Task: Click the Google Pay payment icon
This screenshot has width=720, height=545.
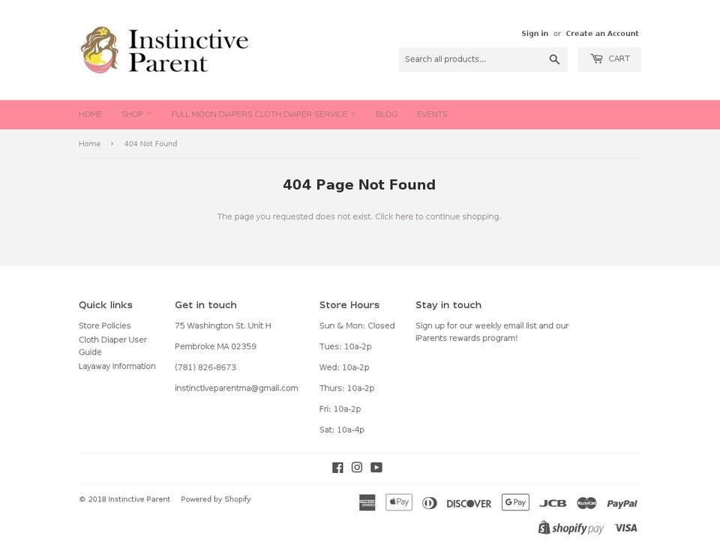Action: [515, 502]
